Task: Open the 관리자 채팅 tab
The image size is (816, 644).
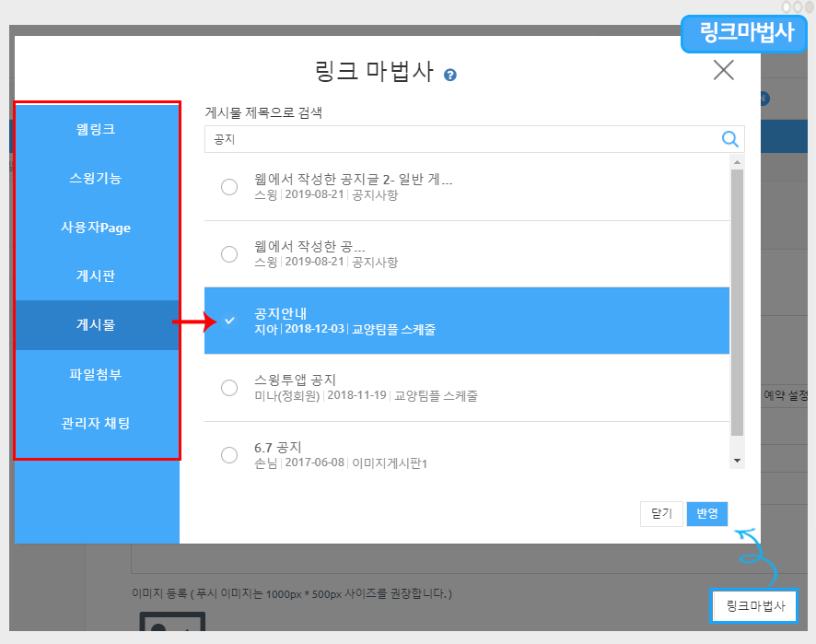Action: click(x=97, y=423)
